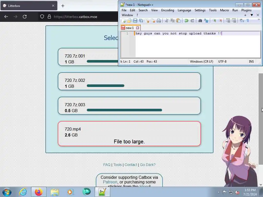This screenshot has width=263, height=197.
Task: Open the Tools menu in Notepad++
Action: [213, 10]
